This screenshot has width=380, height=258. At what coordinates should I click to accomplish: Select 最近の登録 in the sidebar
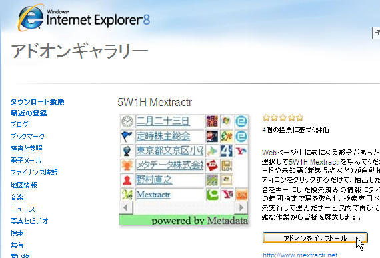point(29,113)
